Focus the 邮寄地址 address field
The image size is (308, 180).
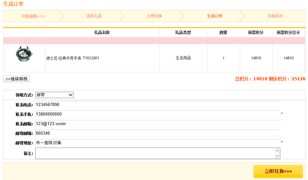click(x=157, y=143)
